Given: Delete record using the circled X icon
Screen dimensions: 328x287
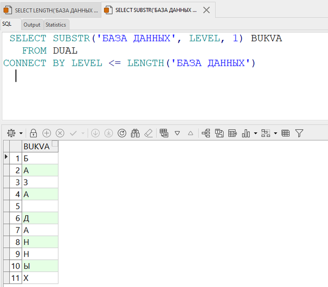Looking at the screenshot, I should click(60, 133).
